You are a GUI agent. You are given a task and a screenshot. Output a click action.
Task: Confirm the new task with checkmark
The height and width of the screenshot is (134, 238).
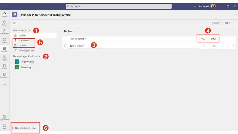(x=227, y=46)
